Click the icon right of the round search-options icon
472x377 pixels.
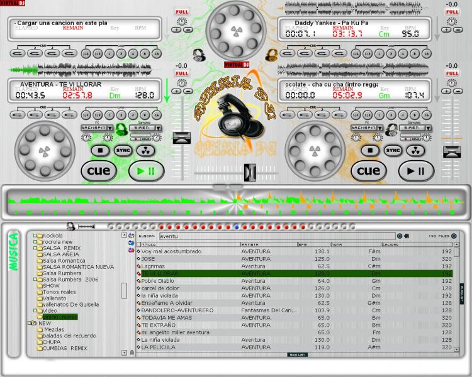407,236
